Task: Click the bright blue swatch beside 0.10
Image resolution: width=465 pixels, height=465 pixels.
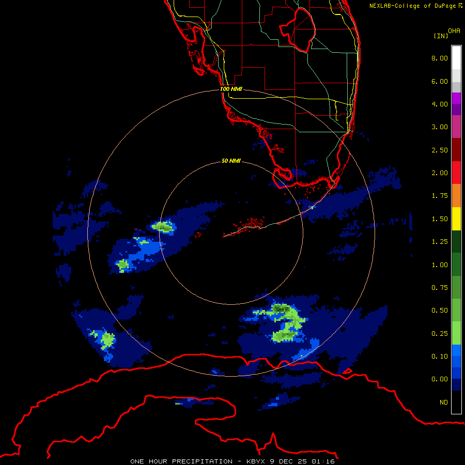Action: [456, 350]
